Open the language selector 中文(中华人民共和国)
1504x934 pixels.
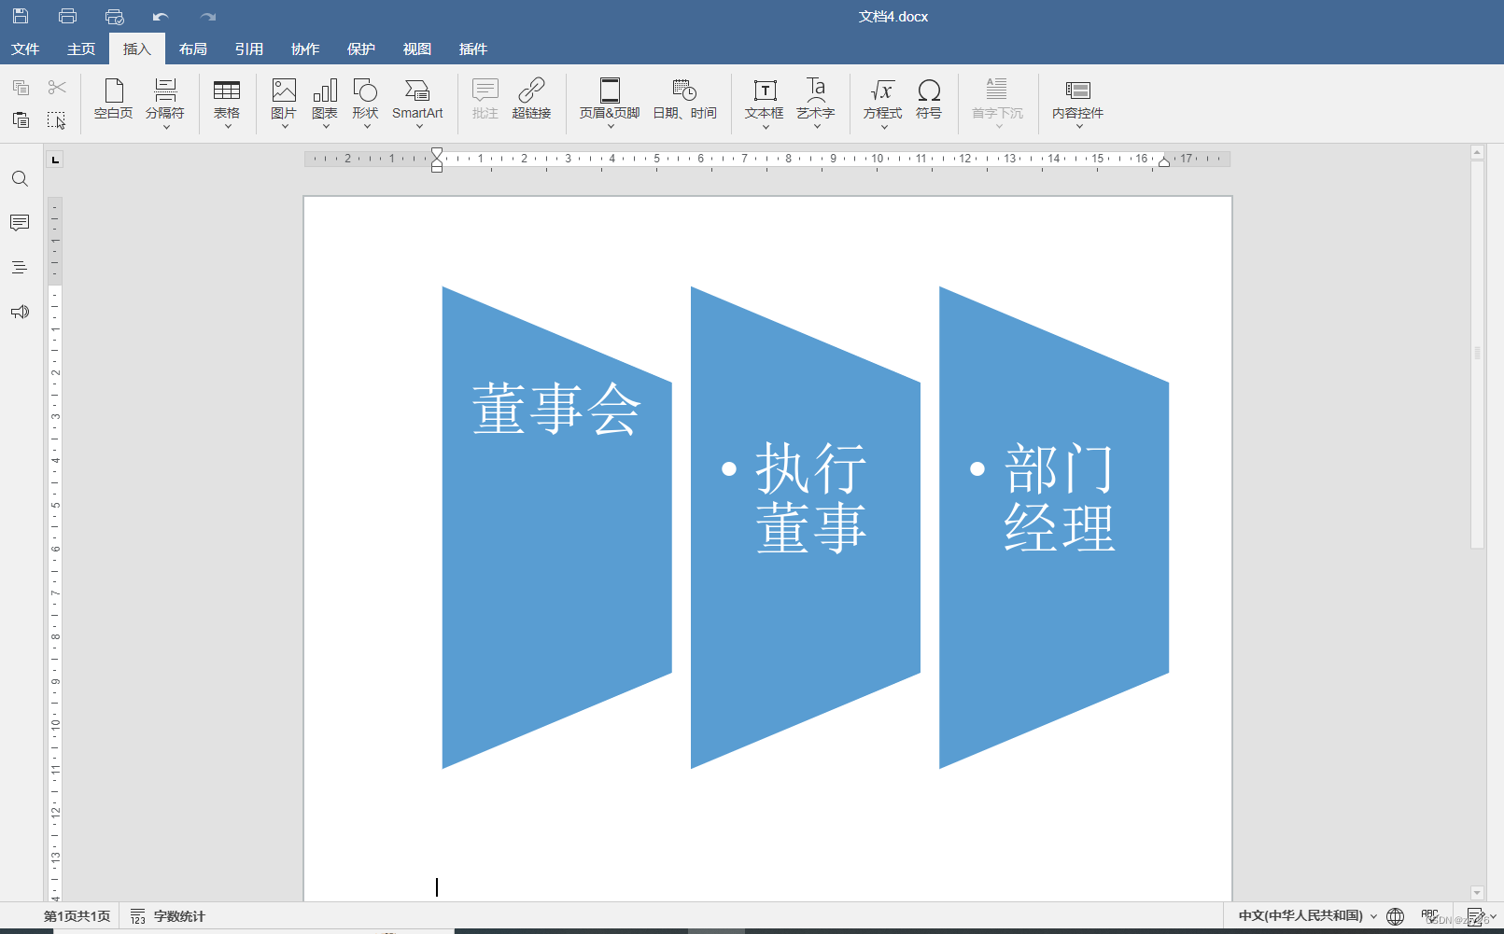tap(1302, 916)
